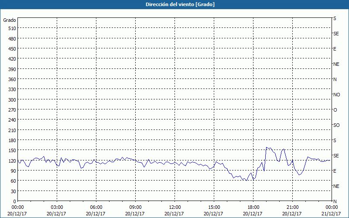Select the 90 degree axis label
Screen dimensions: 349x218
click(14, 171)
